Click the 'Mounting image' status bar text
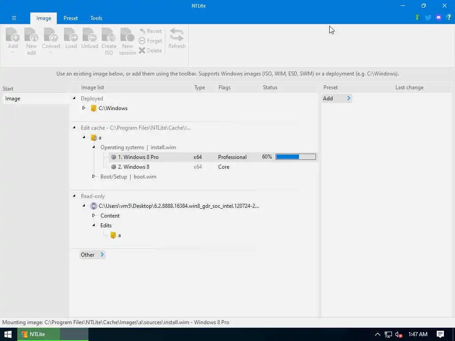Screen dimensions: 455x341 [x=116, y=322]
